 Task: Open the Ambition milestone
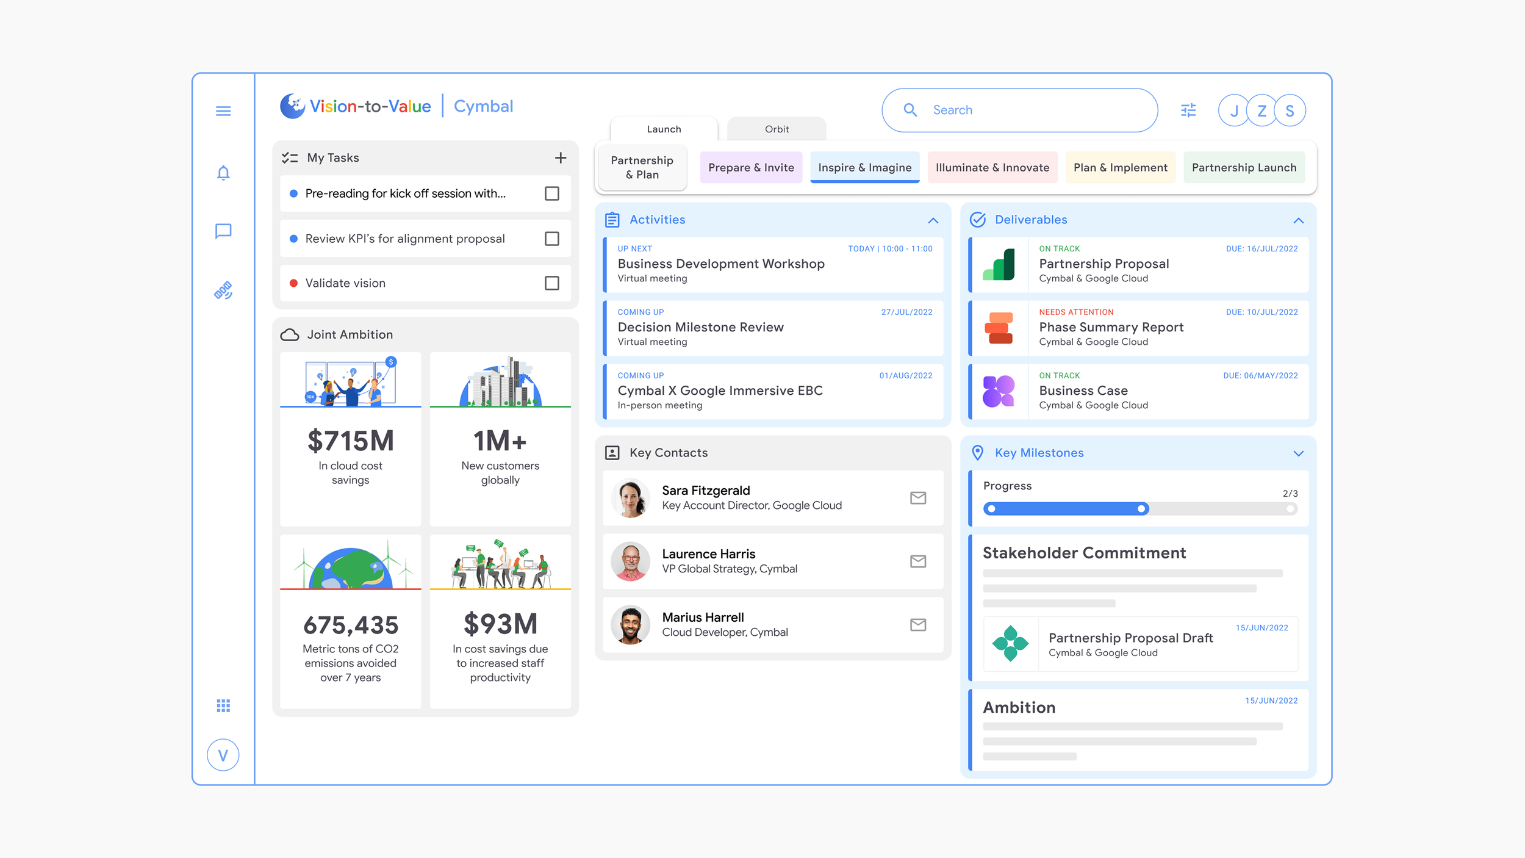1138,730
